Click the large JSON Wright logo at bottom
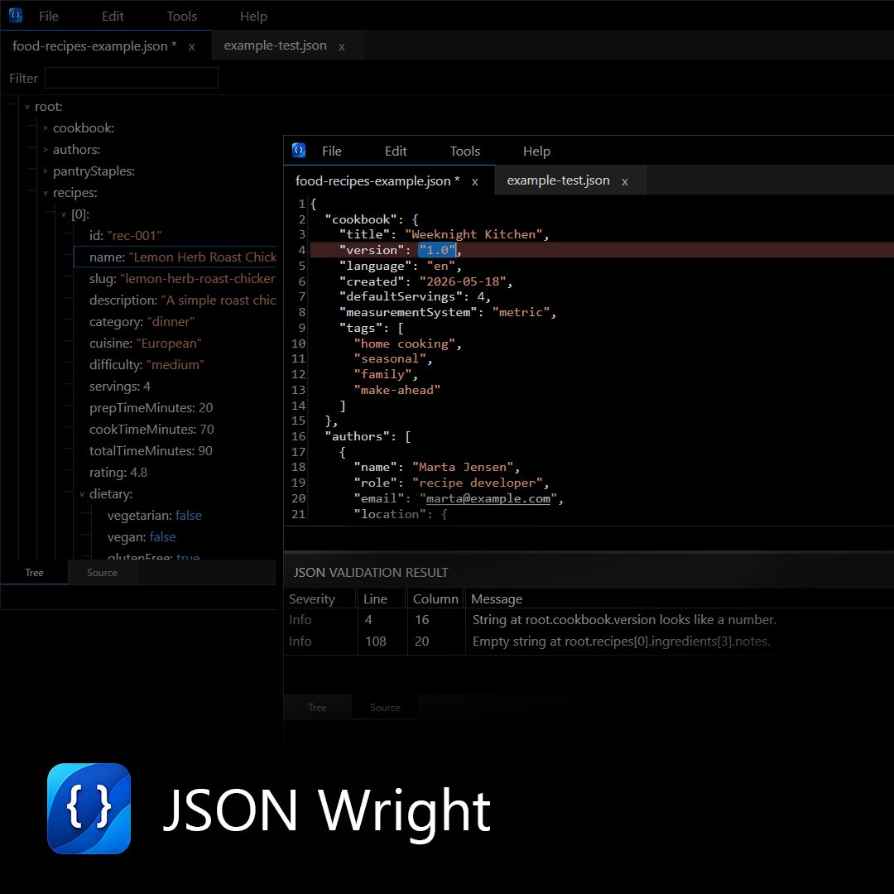894x894 pixels. point(89,809)
